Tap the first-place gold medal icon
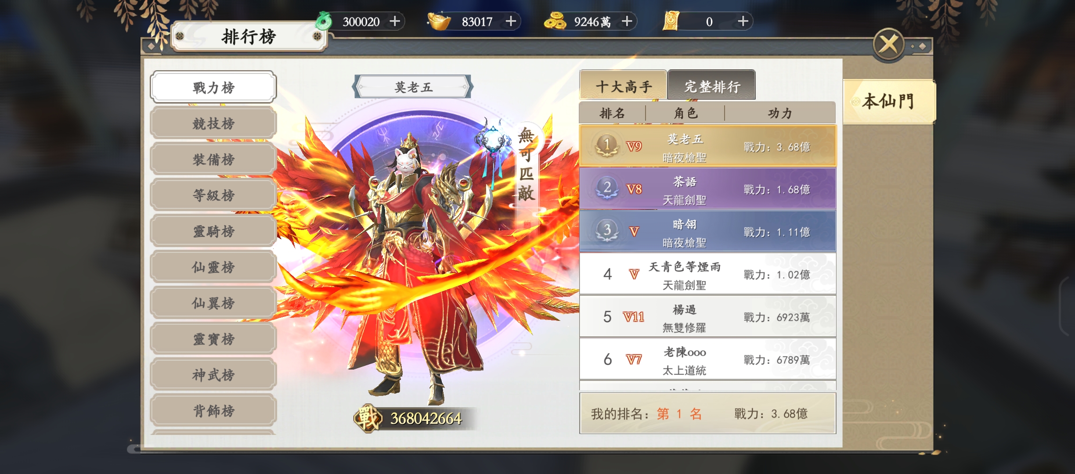 [x=607, y=145]
